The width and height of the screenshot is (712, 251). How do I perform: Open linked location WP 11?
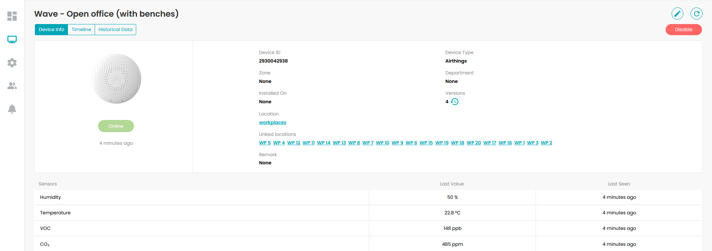pos(308,143)
